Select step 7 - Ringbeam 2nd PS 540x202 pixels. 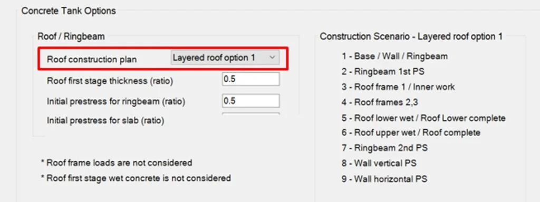click(x=384, y=148)
